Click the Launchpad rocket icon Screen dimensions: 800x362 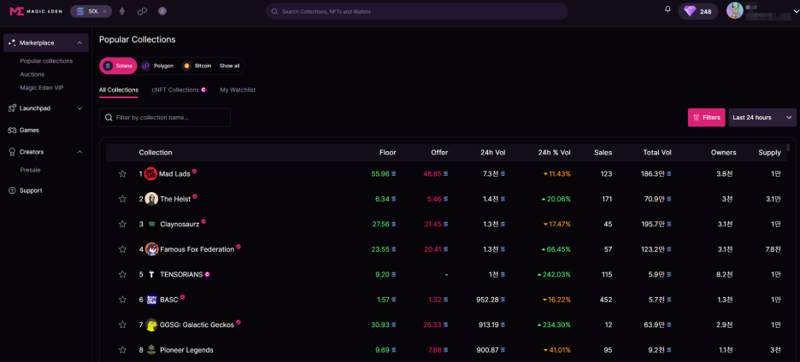[12, 108]
